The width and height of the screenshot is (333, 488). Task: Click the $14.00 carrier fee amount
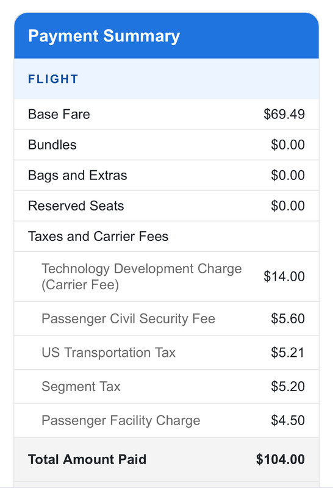point(284,276)
